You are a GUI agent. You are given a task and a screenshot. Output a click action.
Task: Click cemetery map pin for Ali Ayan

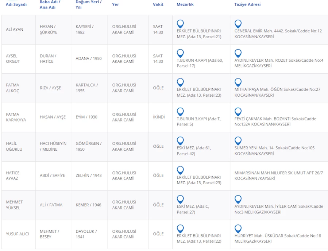180,24
